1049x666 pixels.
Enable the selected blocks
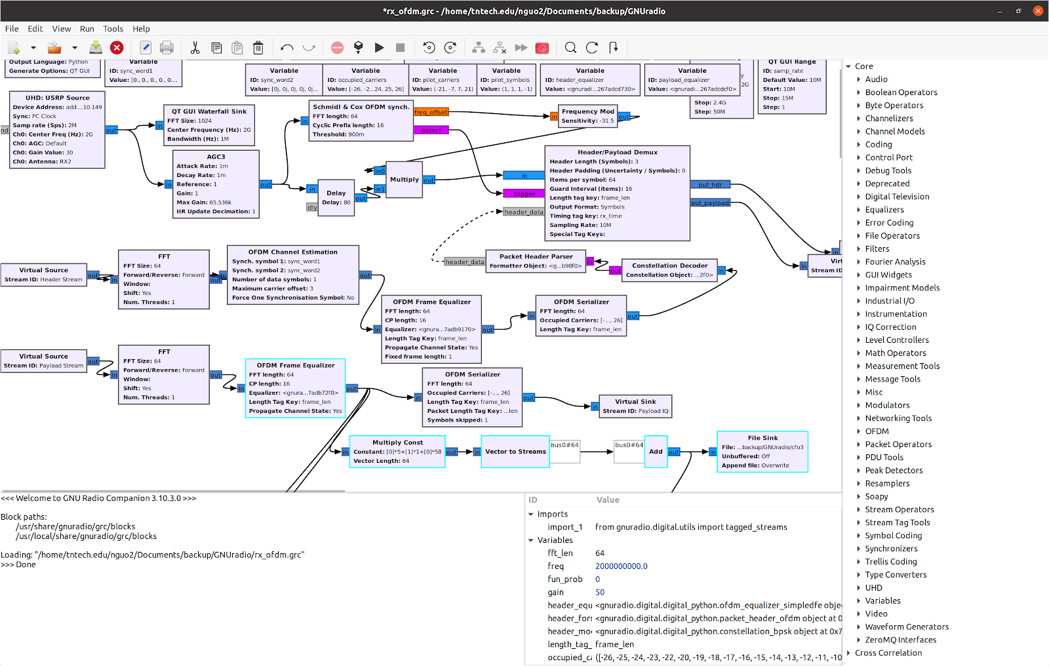pyautogui.click(x=479, y=47)
